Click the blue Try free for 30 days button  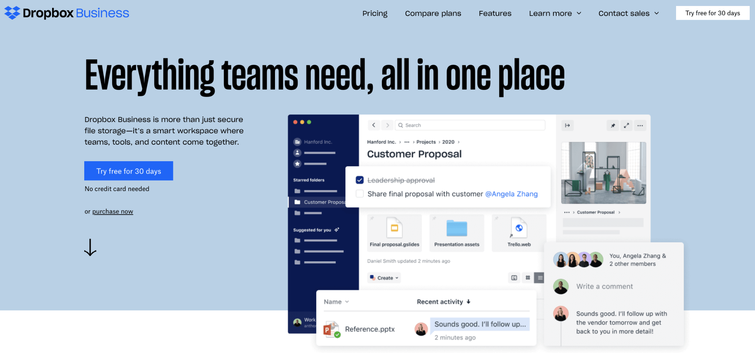[128, 171]
